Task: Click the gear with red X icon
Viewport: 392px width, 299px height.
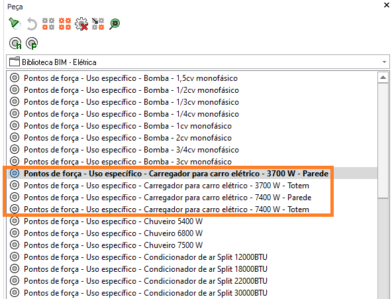Action: click(x=81, y=24)
